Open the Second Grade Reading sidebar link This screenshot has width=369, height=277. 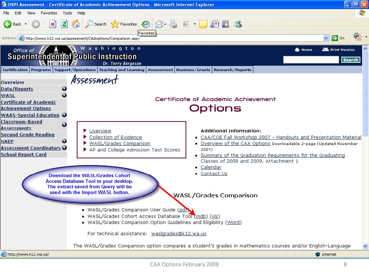[x=27, y=135]
